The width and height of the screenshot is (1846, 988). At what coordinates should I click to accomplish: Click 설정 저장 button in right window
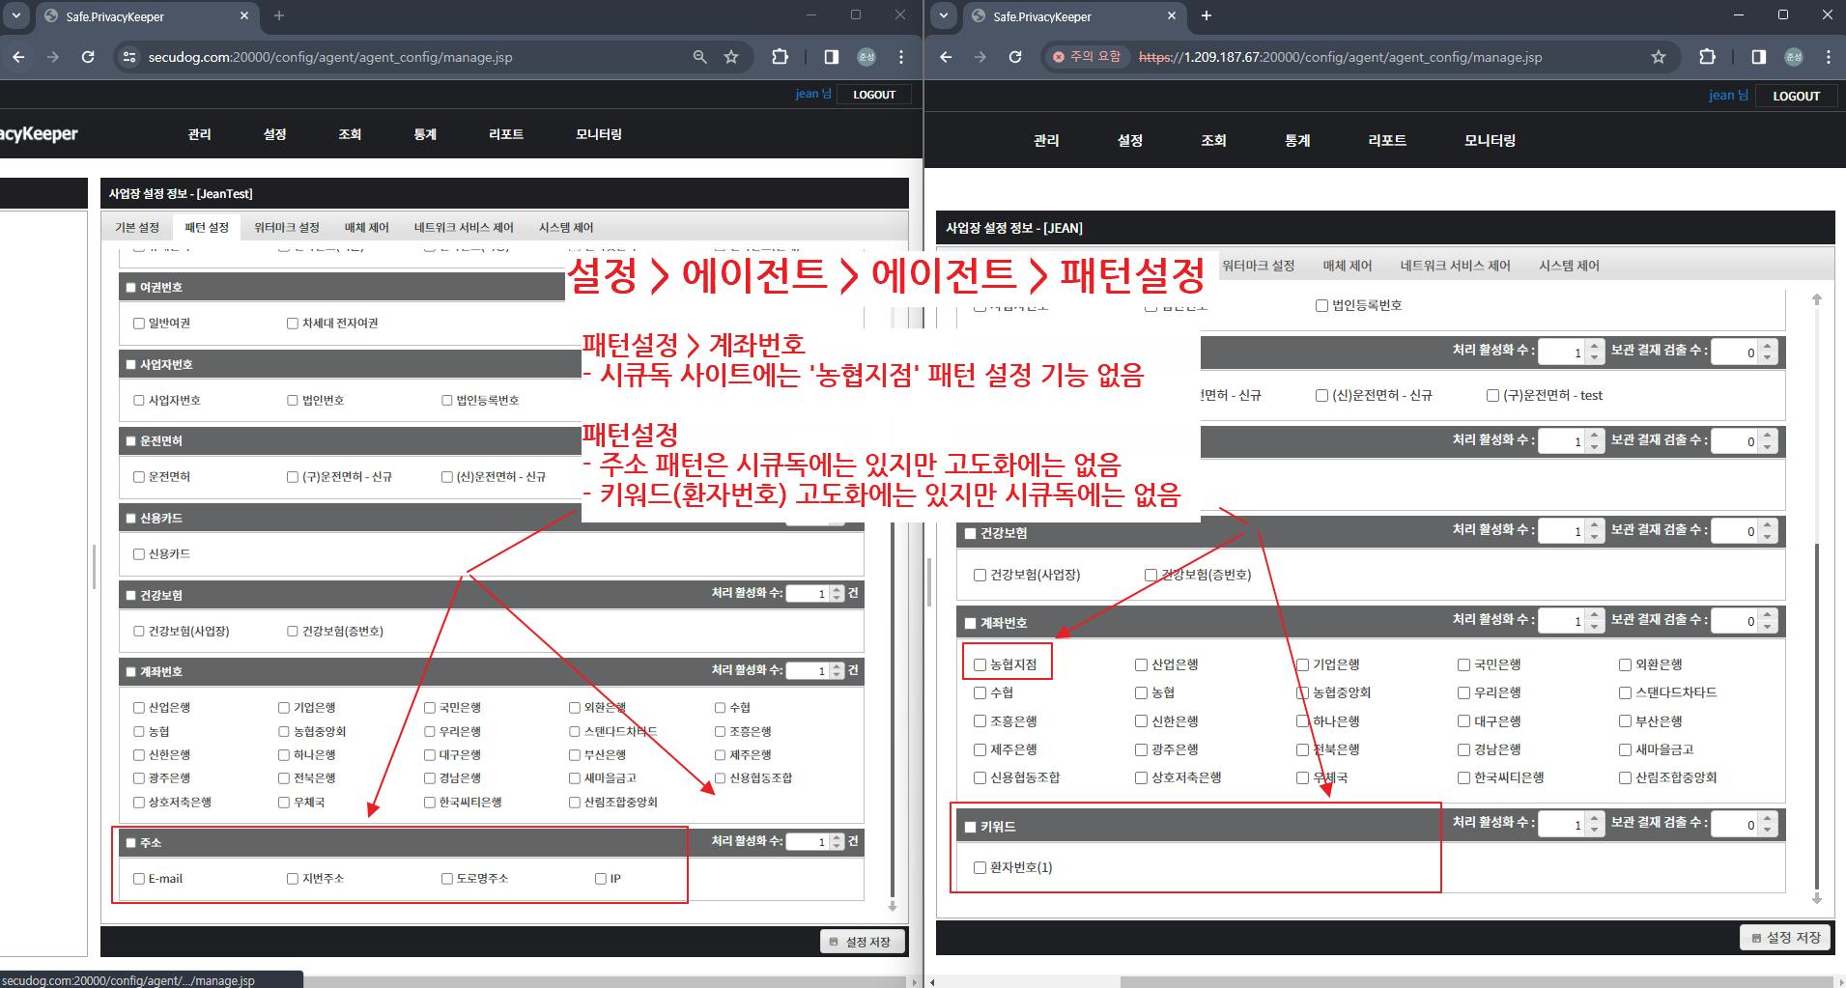click(1786, 937)
